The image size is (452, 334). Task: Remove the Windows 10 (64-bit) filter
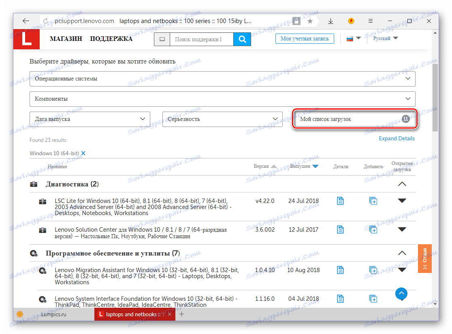pos(83,153)
